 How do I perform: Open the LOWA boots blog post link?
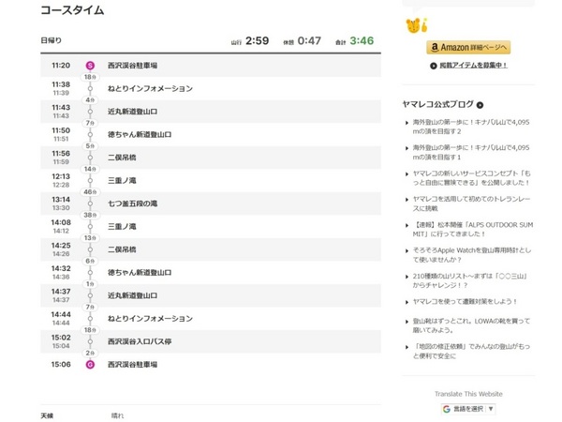pyautogui.click(x=471, y=325)
